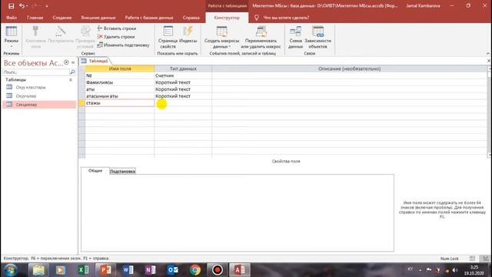Click the Access icon in the taskbar
Viewport: 492px width, 277px height.
[x=240, y=270]
